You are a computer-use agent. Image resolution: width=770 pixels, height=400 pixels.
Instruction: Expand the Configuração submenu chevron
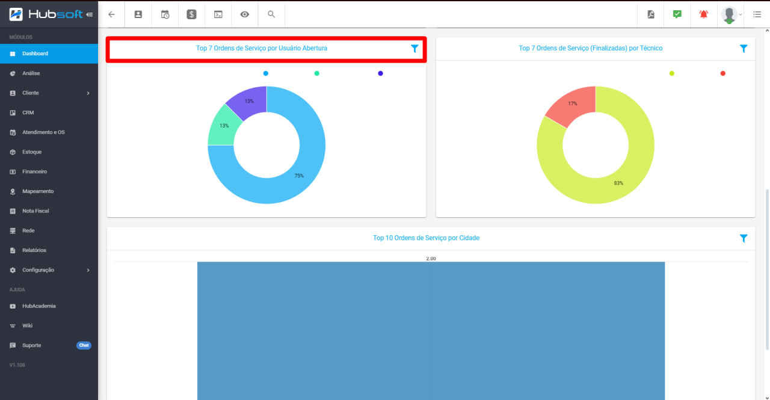pyautogui.click(x=88, y=270)
